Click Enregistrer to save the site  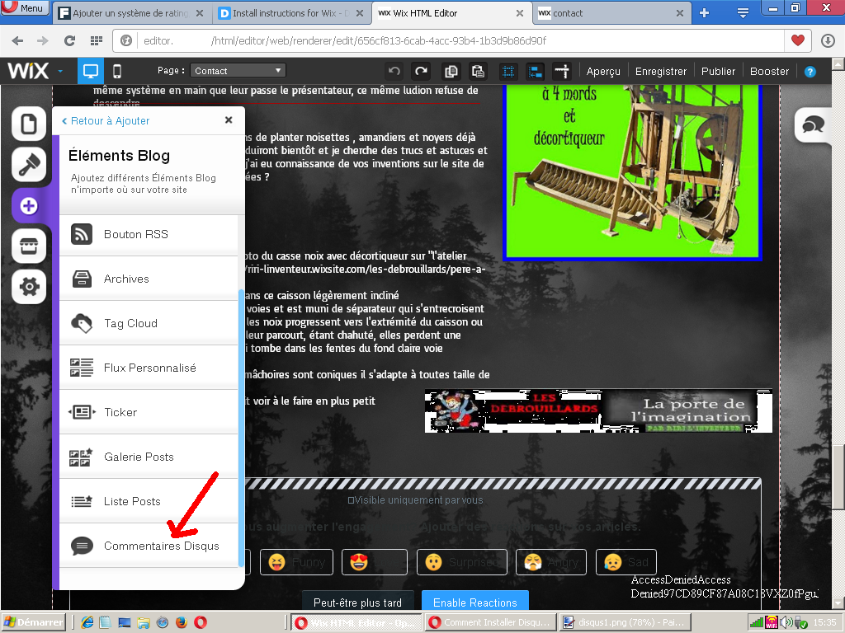click(661, 71)
